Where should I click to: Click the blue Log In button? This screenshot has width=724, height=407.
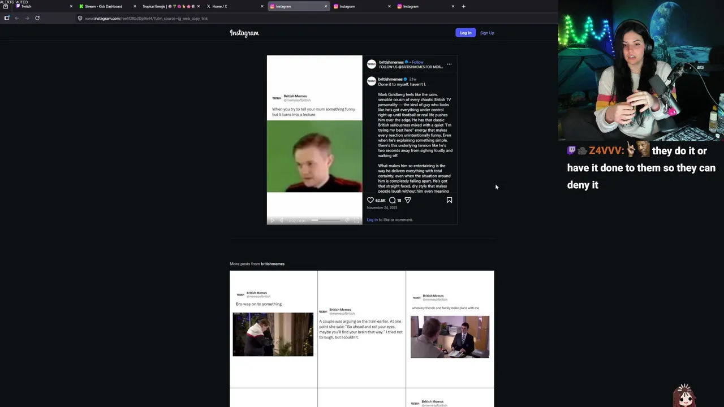coord(466,33)
